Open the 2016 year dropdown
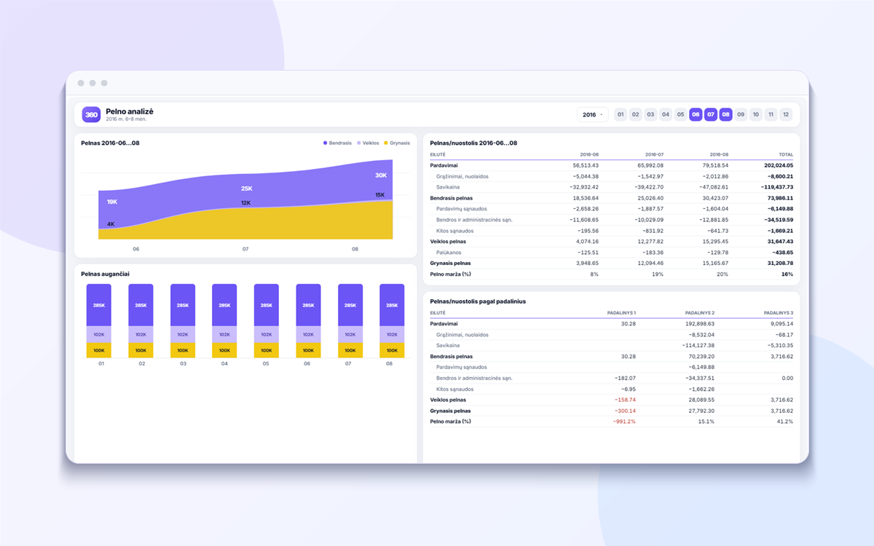Viewport: 874px width, 546px height. 592,114
